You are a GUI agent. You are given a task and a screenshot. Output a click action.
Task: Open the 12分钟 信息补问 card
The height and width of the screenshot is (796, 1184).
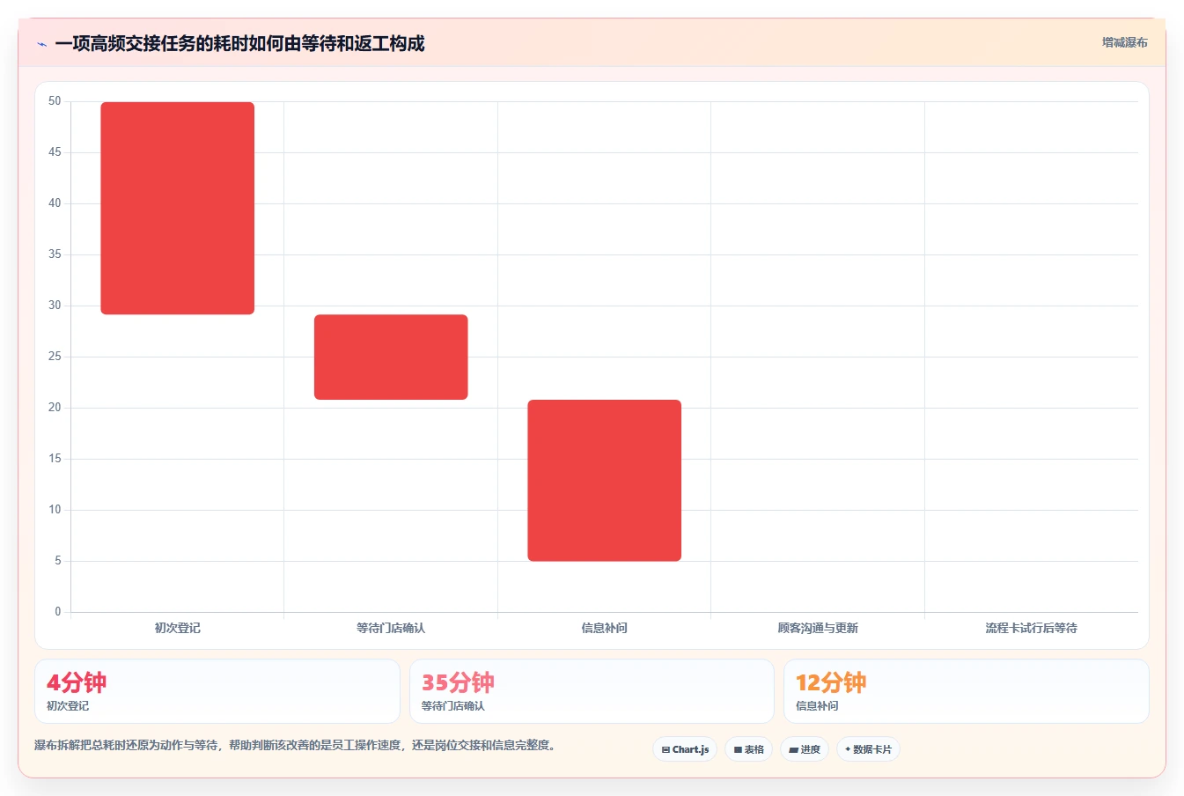point(967,691)
